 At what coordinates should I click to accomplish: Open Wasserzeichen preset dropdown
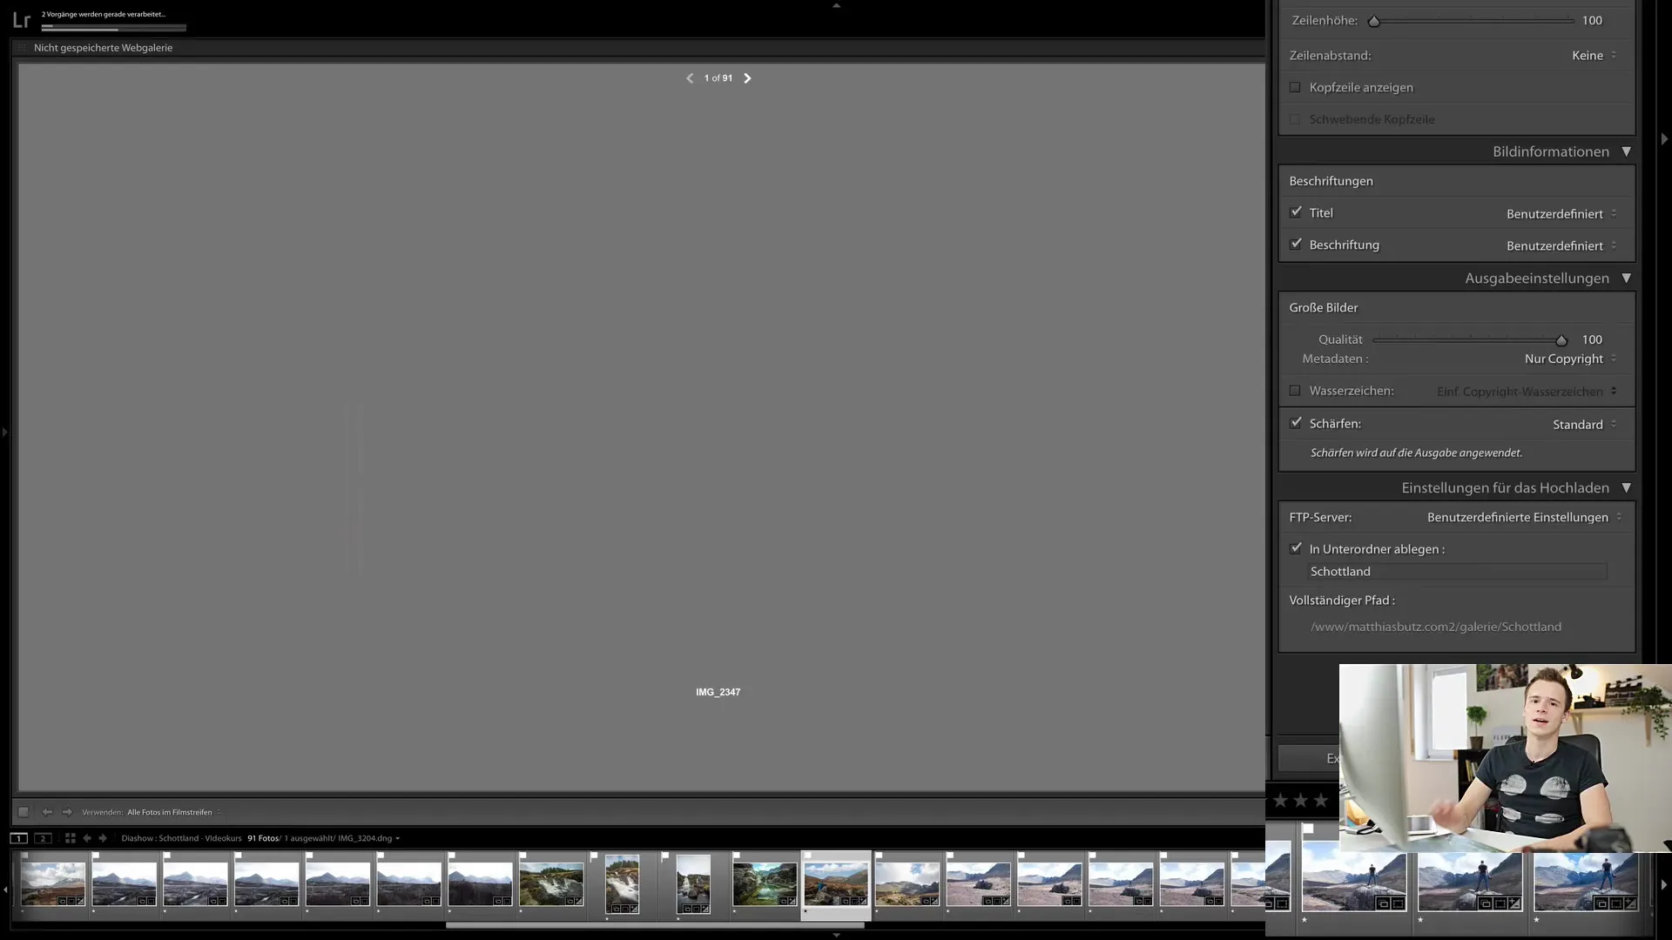(x=1527, y=392)
